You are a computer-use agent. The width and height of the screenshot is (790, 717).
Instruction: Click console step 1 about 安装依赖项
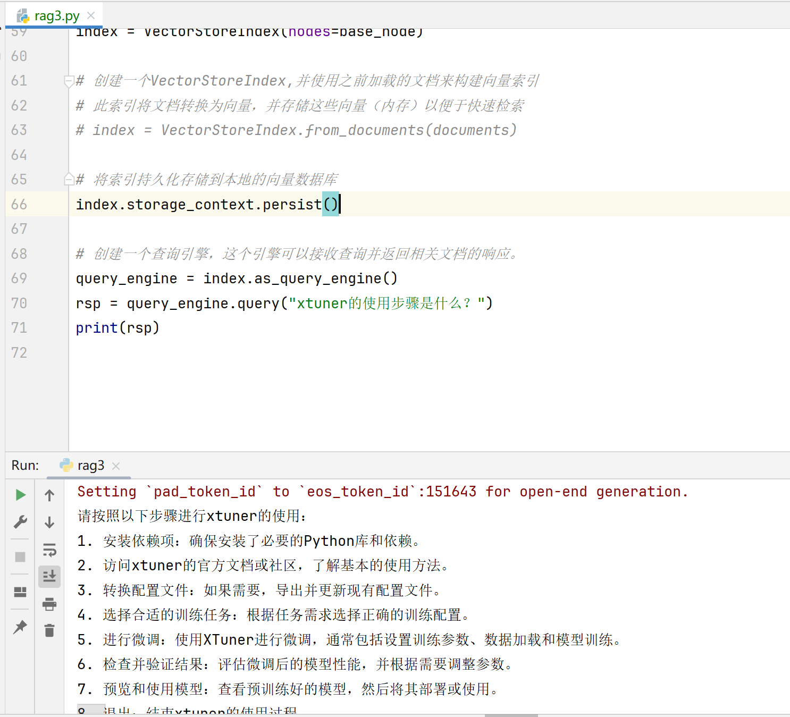pyautogui.click(x=250, y=541)
